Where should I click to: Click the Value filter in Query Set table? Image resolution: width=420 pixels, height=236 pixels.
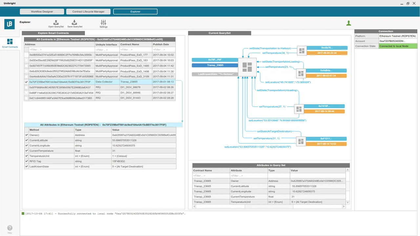[x=318, y=176]
